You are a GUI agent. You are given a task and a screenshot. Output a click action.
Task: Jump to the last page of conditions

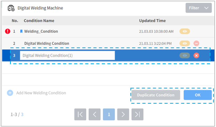pyautogui.click(x=137, y=114)
